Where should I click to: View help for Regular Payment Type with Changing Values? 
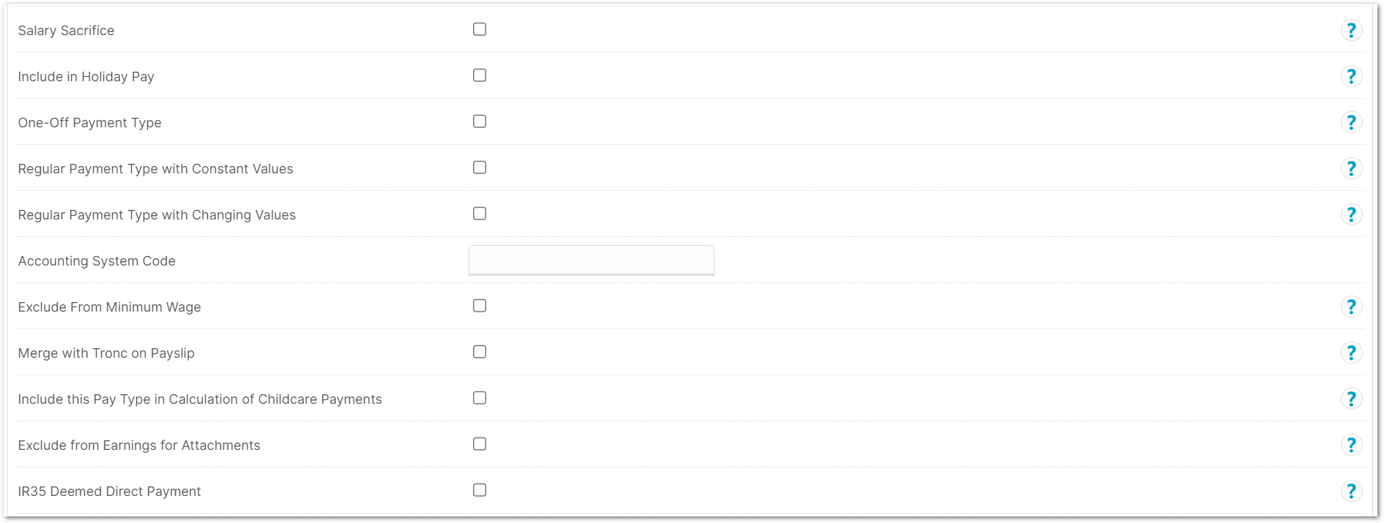1351,215
